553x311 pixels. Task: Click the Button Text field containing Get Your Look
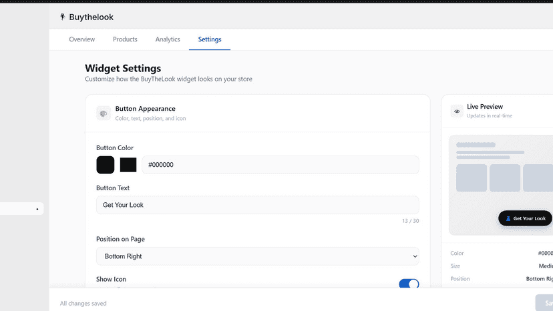(x=257, y=205)
